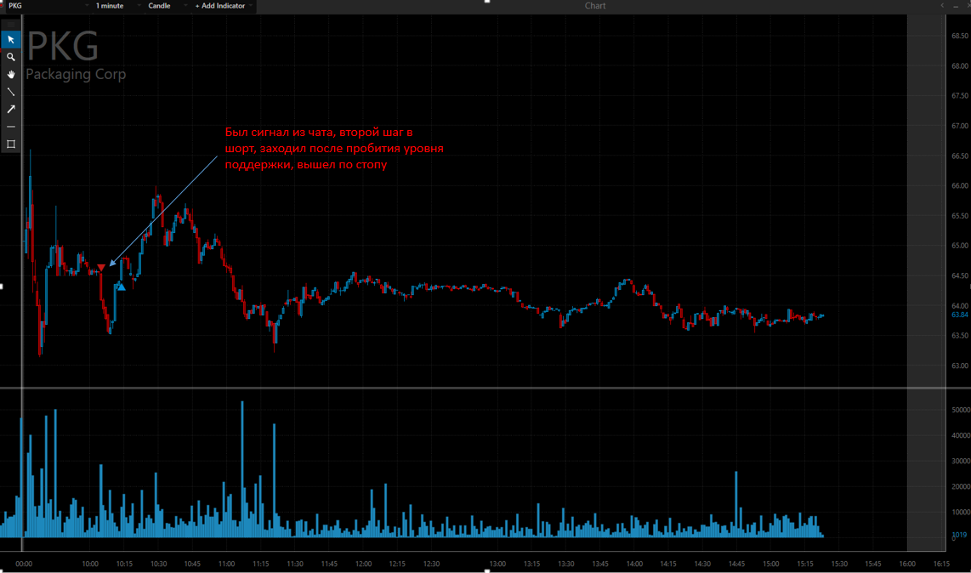The image size is (971, 573).
Task: Select the hand pan tool
Action: coord(10,74)
